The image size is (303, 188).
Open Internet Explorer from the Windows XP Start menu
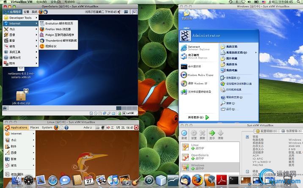[199, 48]
